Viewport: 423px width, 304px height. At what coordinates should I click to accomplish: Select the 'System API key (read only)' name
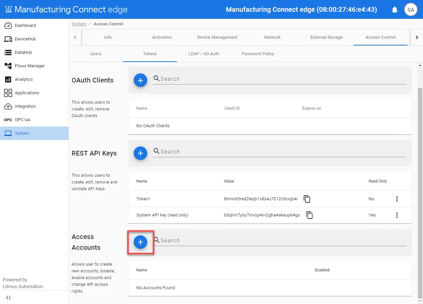coord(162,215)
